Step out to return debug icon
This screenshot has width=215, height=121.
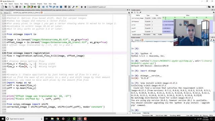click(54, 7)
